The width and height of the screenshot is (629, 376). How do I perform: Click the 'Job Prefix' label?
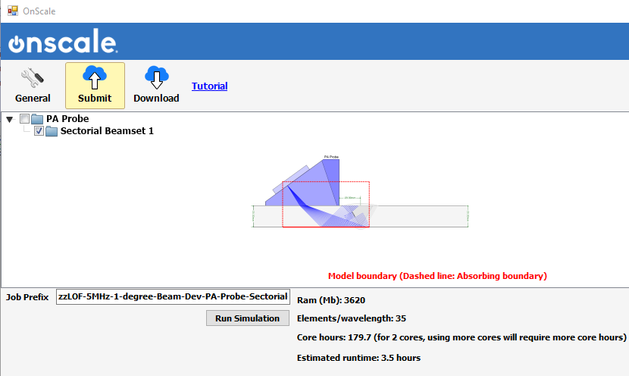(x=27, y=297)
